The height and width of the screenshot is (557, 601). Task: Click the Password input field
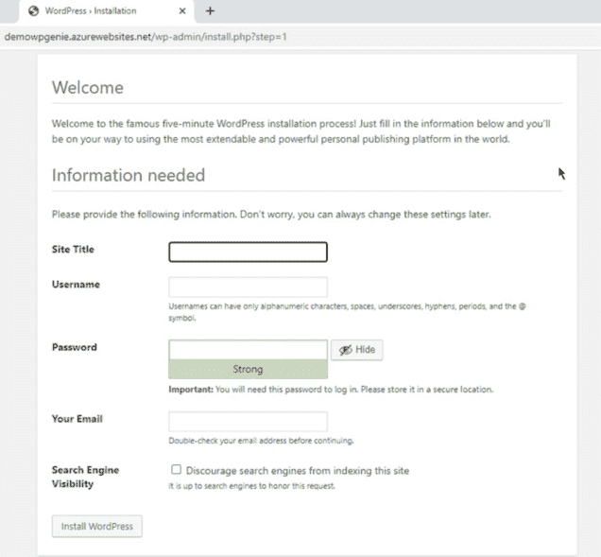[248, 350]
